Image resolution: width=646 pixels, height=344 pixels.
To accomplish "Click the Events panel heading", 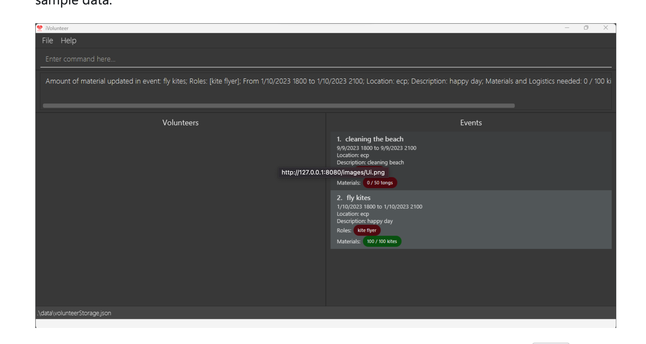I will pyautogui.click(x=471, y=123).
